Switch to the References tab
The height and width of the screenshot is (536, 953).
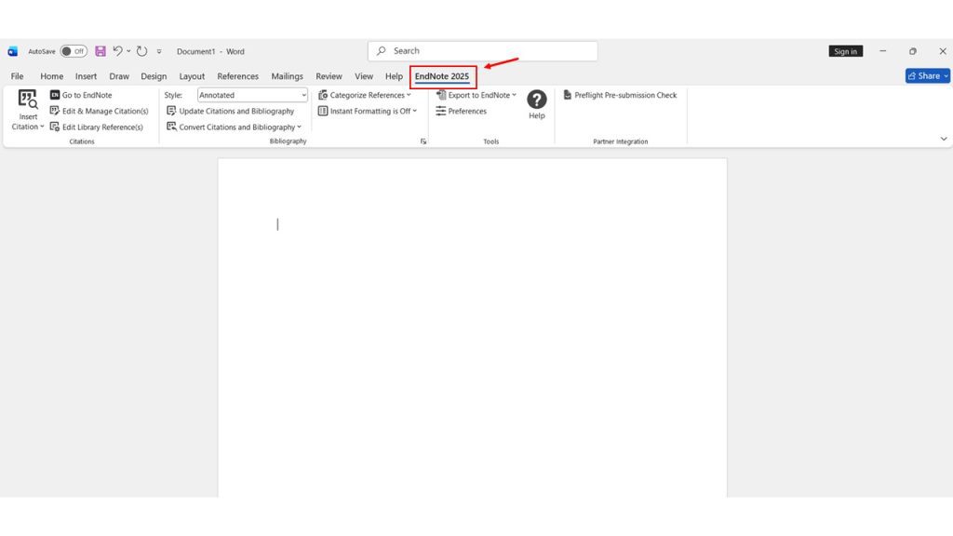point(237,76)
